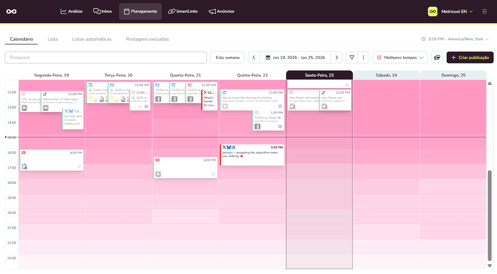Expand the Melhores tempos dropdown
The image size is (497, 274).
click(x=400, y=57)
